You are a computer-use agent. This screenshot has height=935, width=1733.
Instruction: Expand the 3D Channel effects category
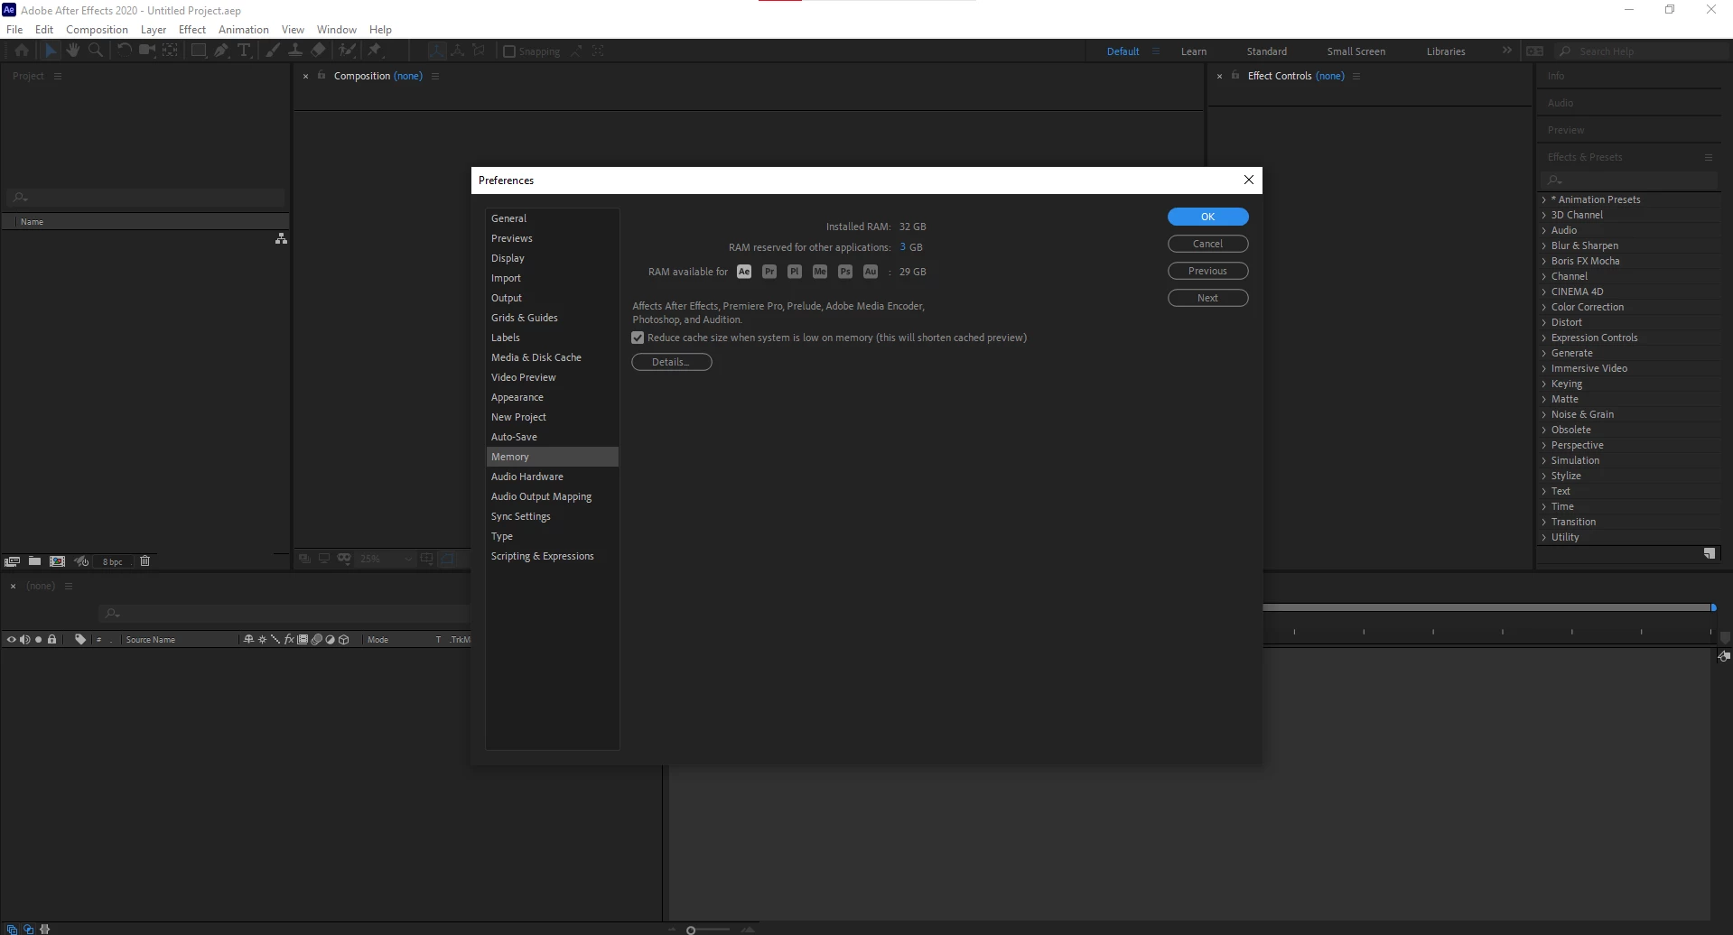point(1544,215)
